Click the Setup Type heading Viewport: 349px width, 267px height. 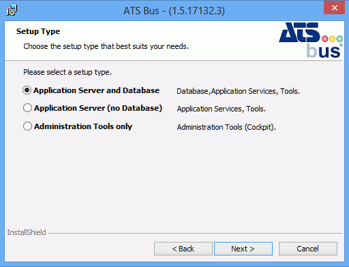click(x=38, y=31)
